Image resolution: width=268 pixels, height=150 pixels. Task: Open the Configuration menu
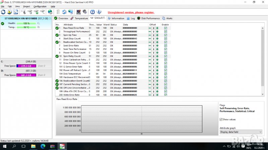40,6
